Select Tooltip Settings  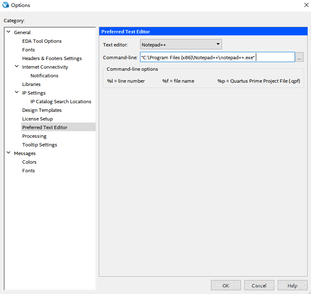(40, 145)
